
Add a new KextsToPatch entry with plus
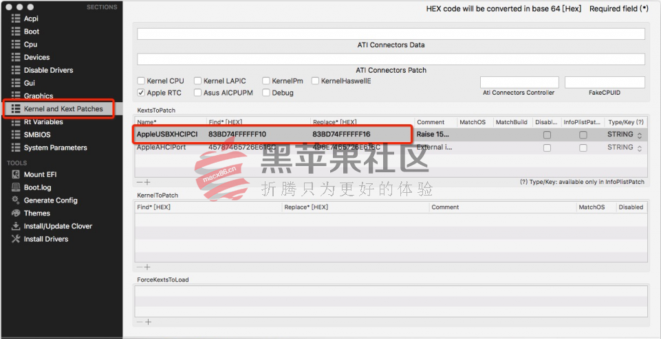coord(148,182)
